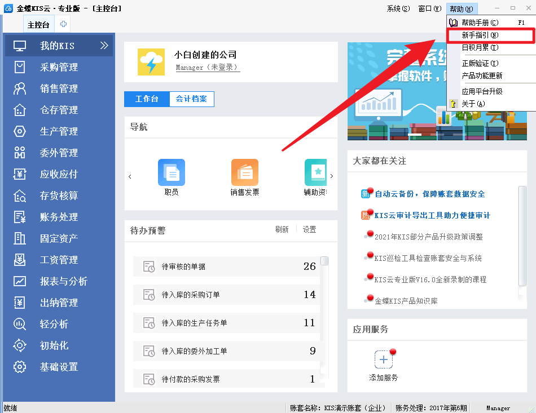Open the 应收应付 yen icon

click(x=20, y=174)
